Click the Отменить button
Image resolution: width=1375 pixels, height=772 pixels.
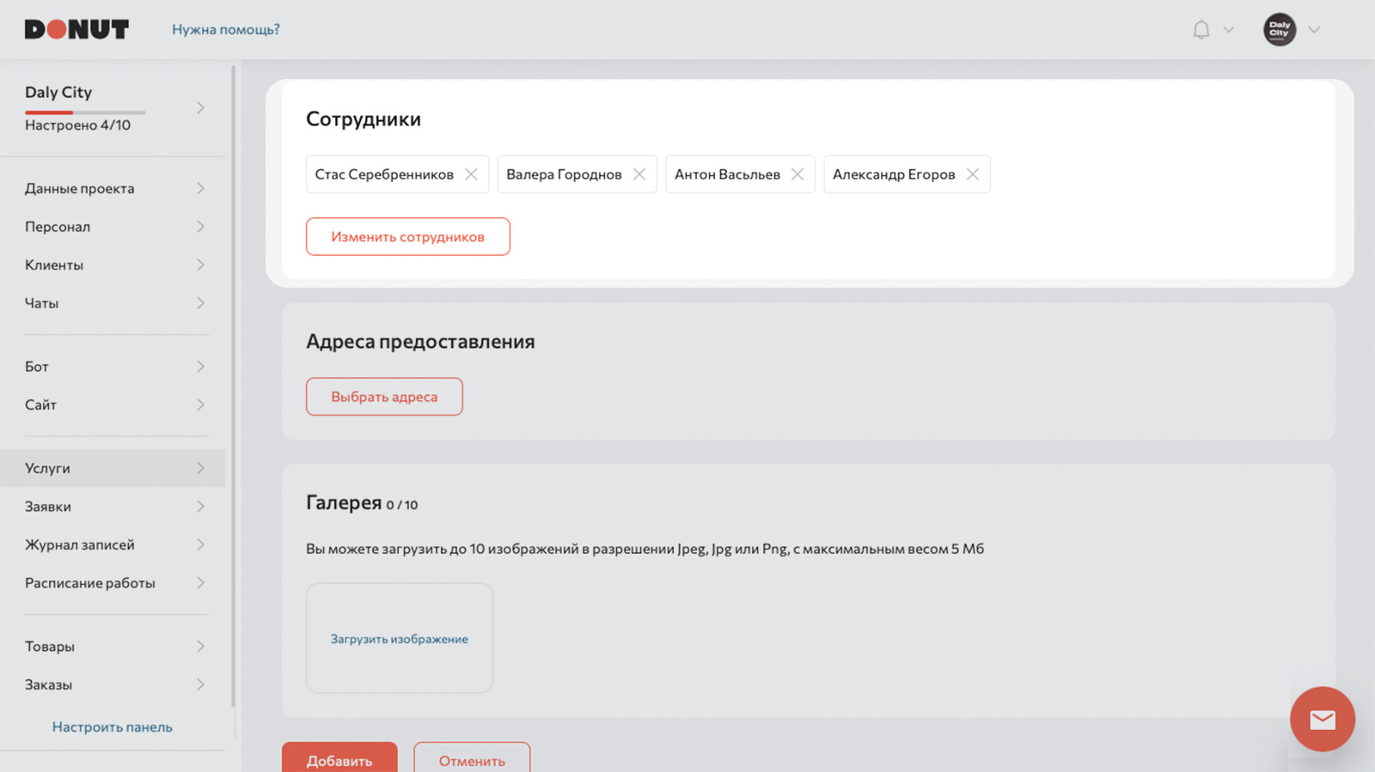click(x=472, y=757)
